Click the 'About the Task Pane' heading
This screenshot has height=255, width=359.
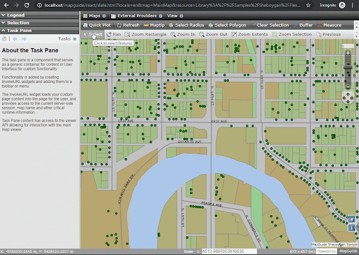pyautogui.click(x=30, y=50)
